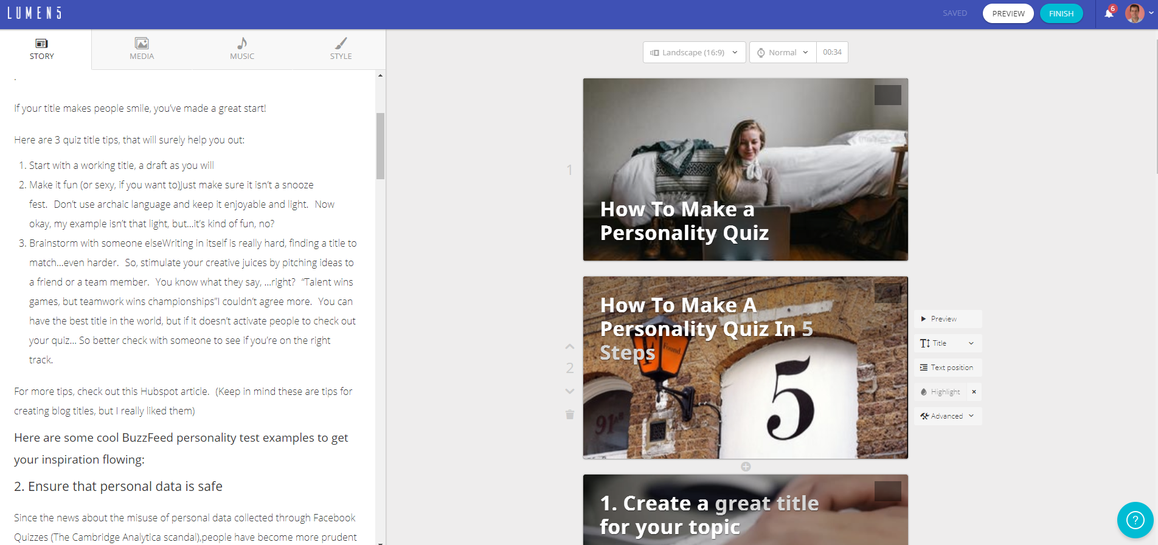This screenshot has height=545, width=1158.
Task: Add new scene with plus icon
Action: (x=746, y=467)
